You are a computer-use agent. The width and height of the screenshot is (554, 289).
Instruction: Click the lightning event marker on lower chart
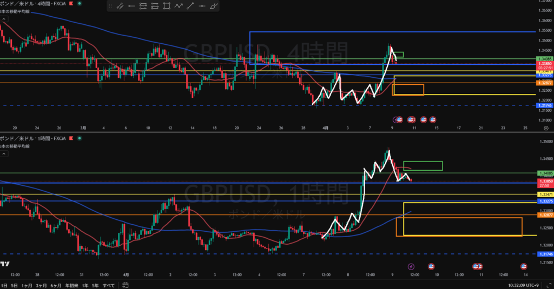click(x=411, y=266)
